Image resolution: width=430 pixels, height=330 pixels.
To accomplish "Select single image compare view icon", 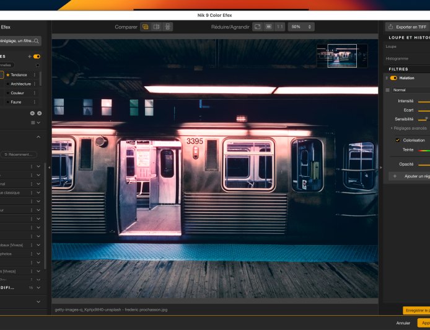I will 146,27.
